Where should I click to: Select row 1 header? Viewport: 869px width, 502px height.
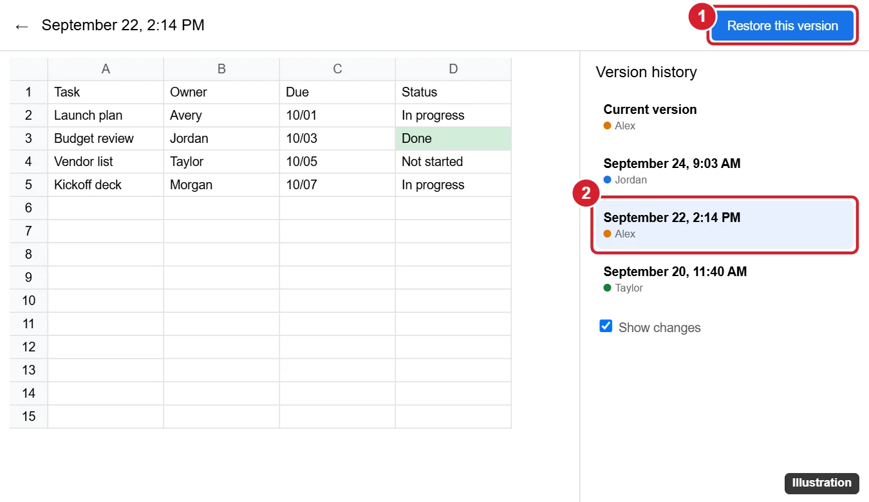pos(28,92)
